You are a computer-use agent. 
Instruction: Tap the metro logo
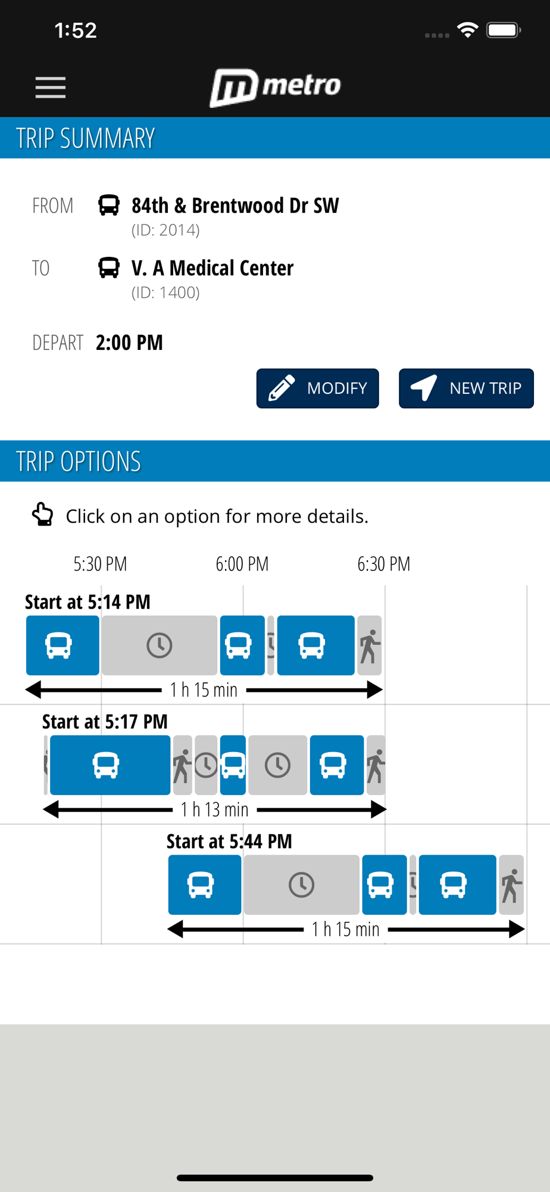[275, 87]
